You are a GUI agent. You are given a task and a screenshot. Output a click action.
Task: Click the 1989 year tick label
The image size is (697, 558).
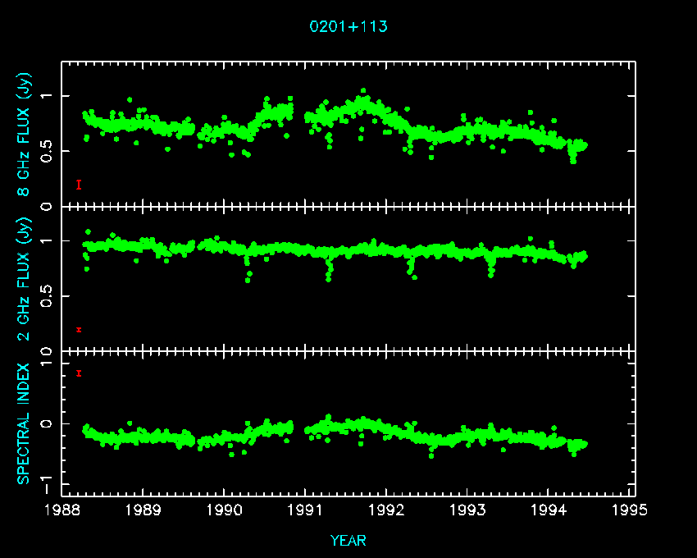[x=143, y=510]
